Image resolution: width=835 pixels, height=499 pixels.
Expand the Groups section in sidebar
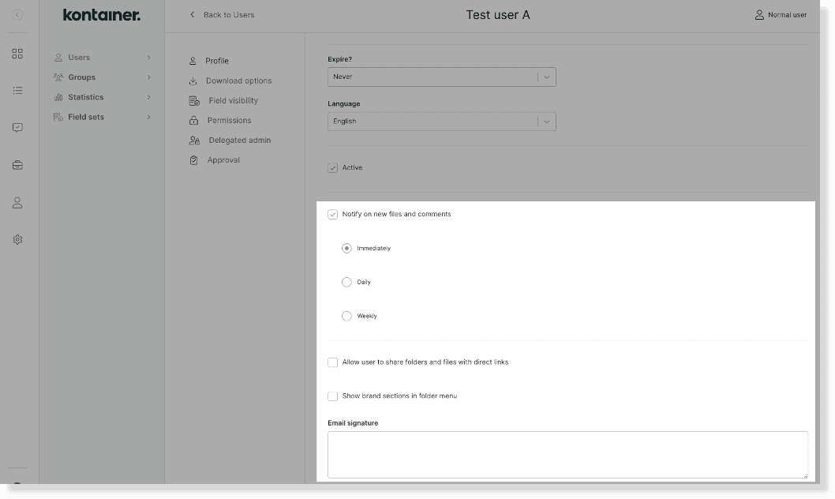81,77
